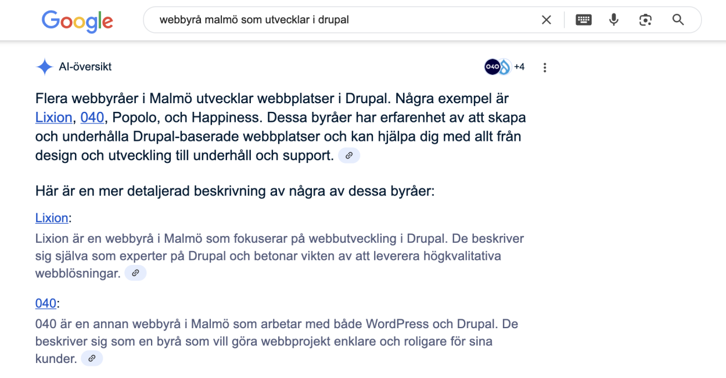The height and width of the screenshot is (378, 726).
Task: Expand the additional sources via +4
Action: [519, 67]
